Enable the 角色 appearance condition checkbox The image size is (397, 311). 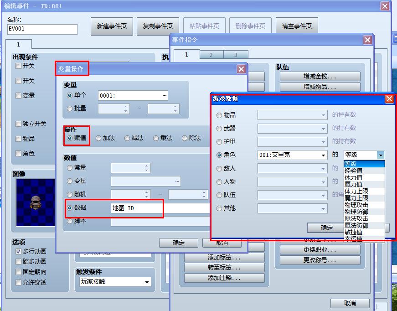click(18, 154)
